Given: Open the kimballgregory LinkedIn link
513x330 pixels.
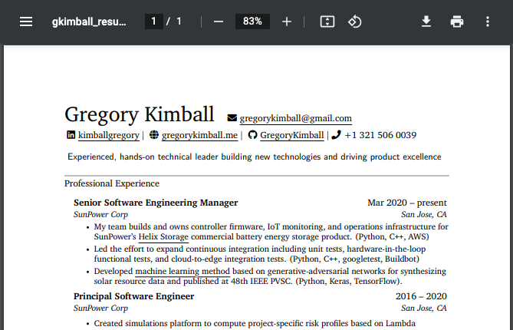Looking at the screenshot, I should [108, 135].
